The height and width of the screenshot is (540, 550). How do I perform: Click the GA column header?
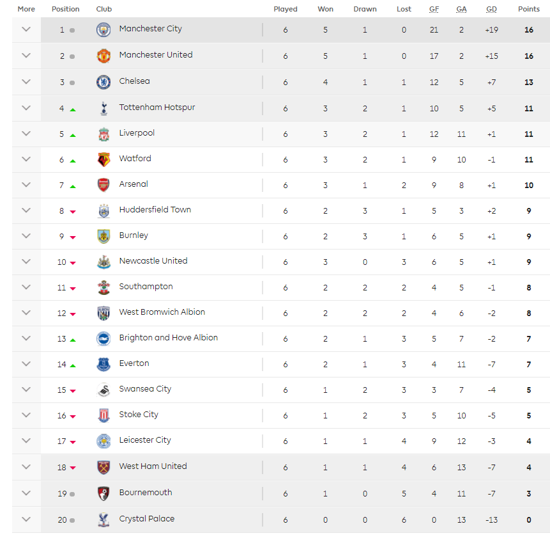pyautogui.click(x=461, y=10)
